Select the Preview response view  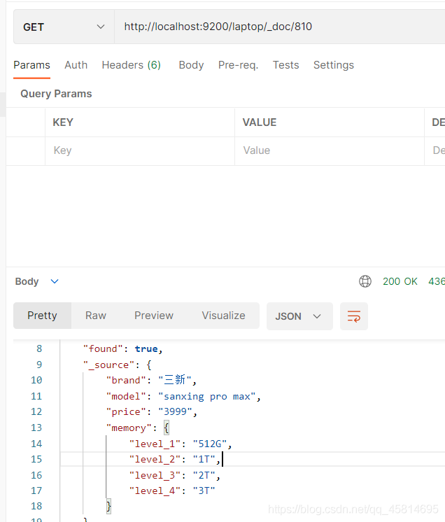pyautogui.click(x=154, y=316)
